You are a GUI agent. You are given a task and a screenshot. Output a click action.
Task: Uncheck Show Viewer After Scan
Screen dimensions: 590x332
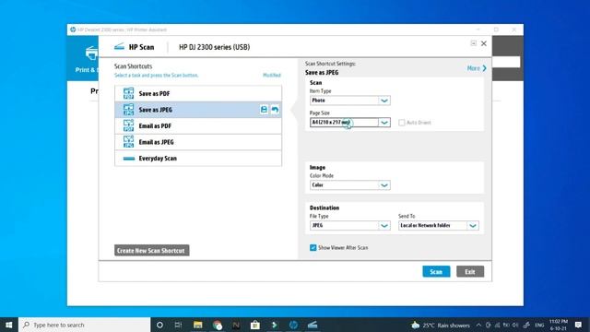click(313, 247)
